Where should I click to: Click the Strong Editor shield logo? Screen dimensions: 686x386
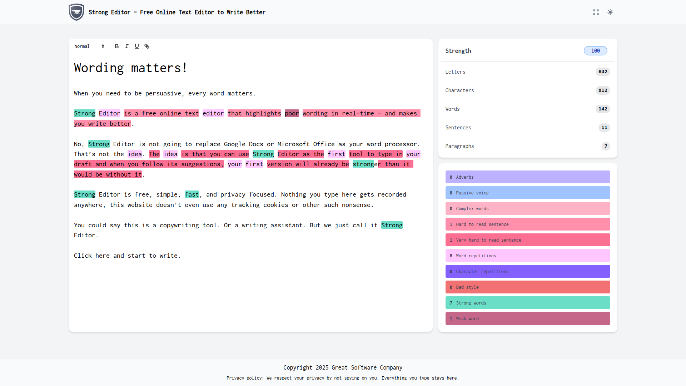[76, 12]
